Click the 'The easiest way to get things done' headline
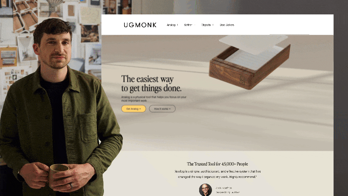The image size is (348, 196). [x=151, y=83]
